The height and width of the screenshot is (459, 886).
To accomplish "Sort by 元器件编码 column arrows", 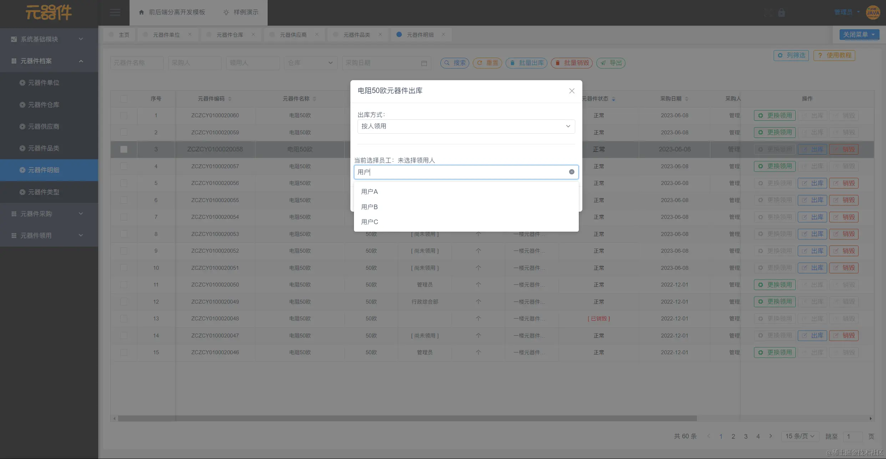I will (x=230, y=99).
